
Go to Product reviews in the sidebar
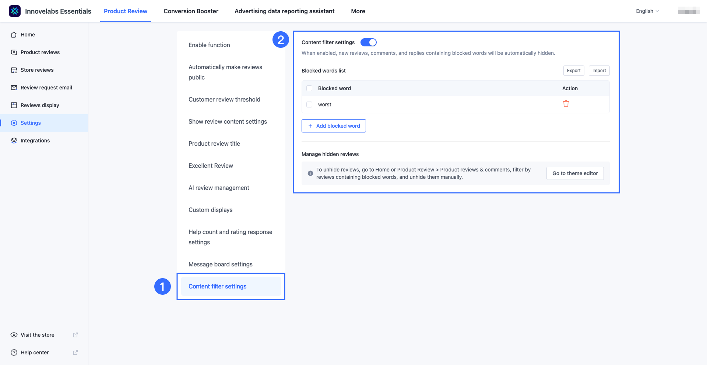tap(44, 52)
